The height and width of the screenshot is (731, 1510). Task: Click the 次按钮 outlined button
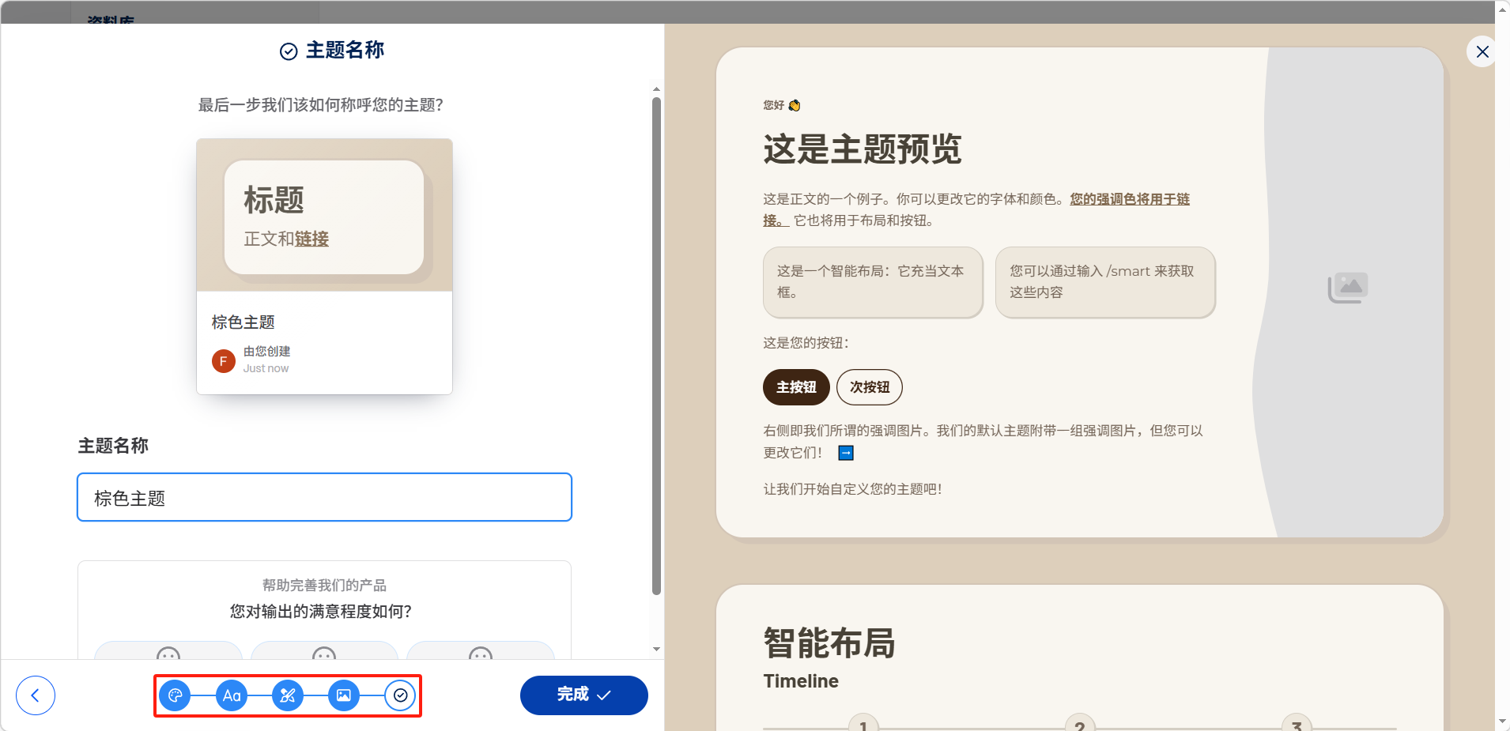[869, 387]
